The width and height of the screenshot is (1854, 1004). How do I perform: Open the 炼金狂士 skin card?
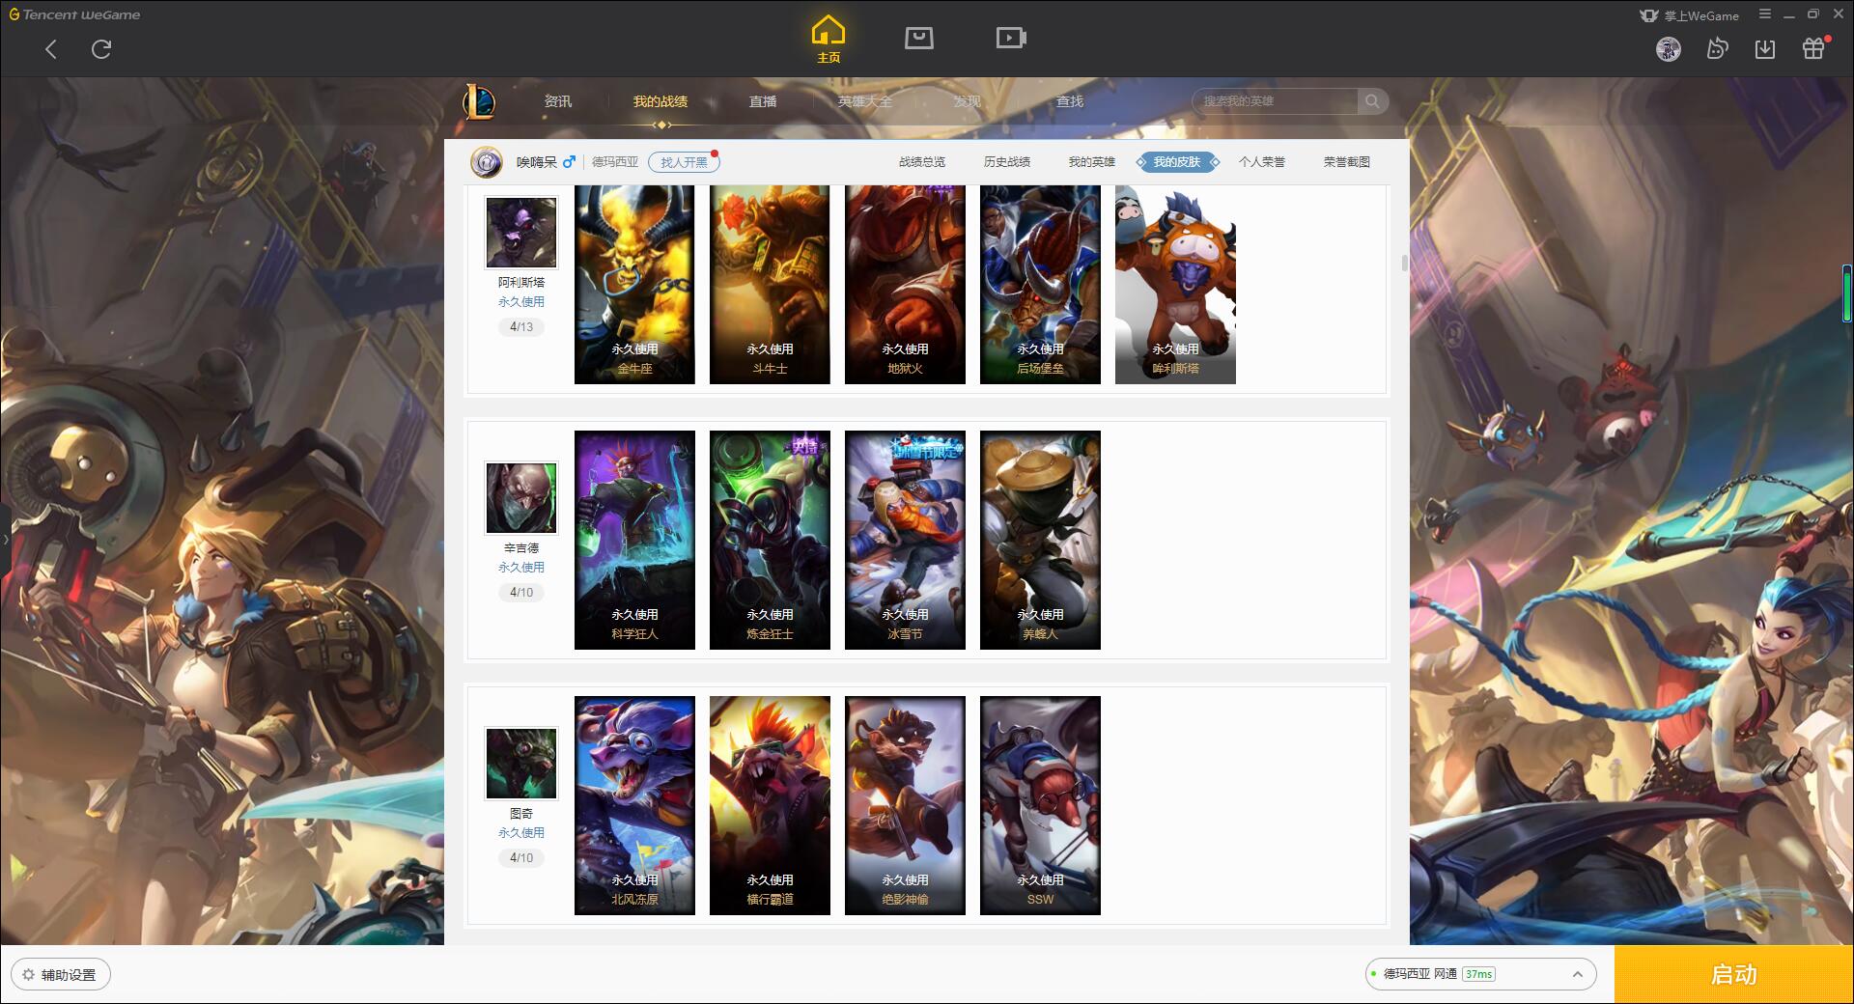(x=770, y=540)
